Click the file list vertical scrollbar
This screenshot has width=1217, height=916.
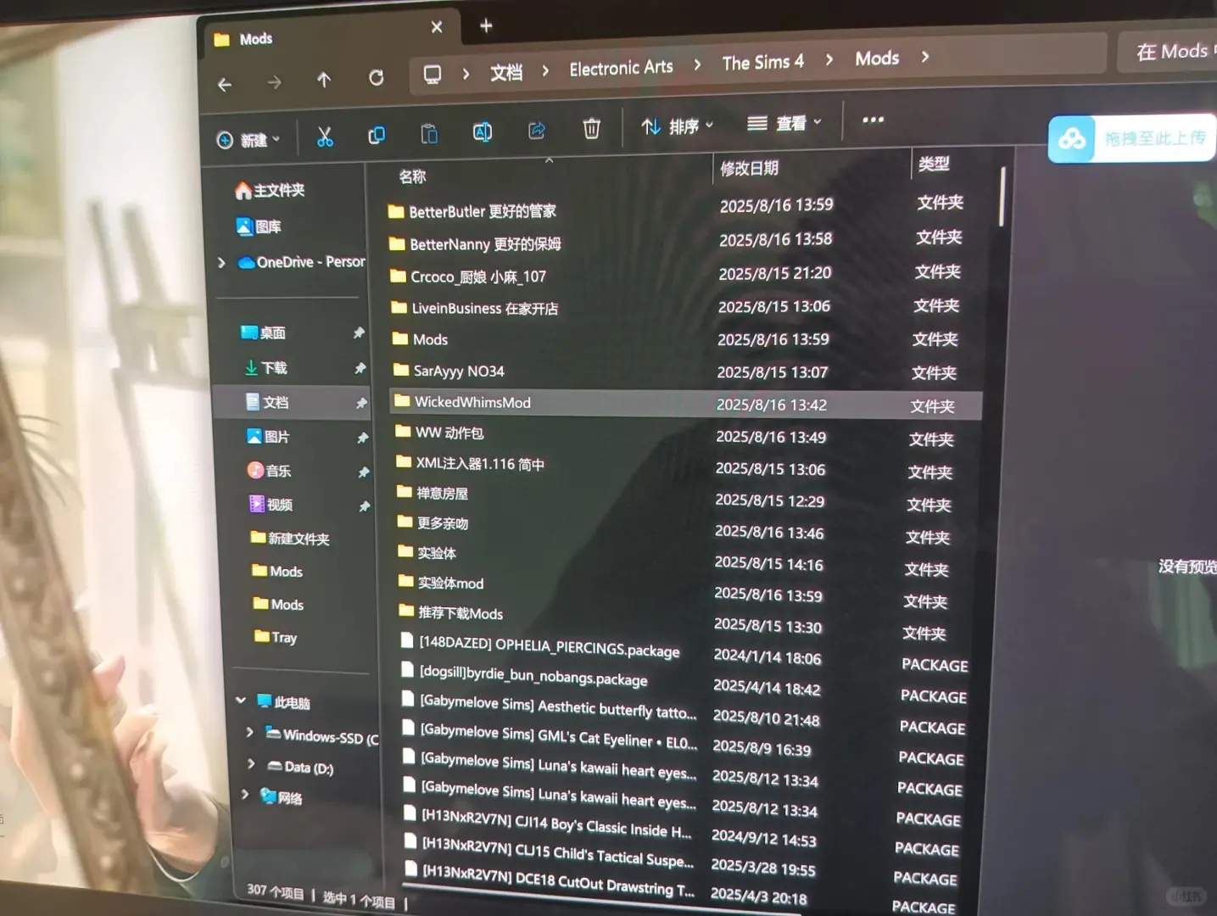coord(1002,197)
